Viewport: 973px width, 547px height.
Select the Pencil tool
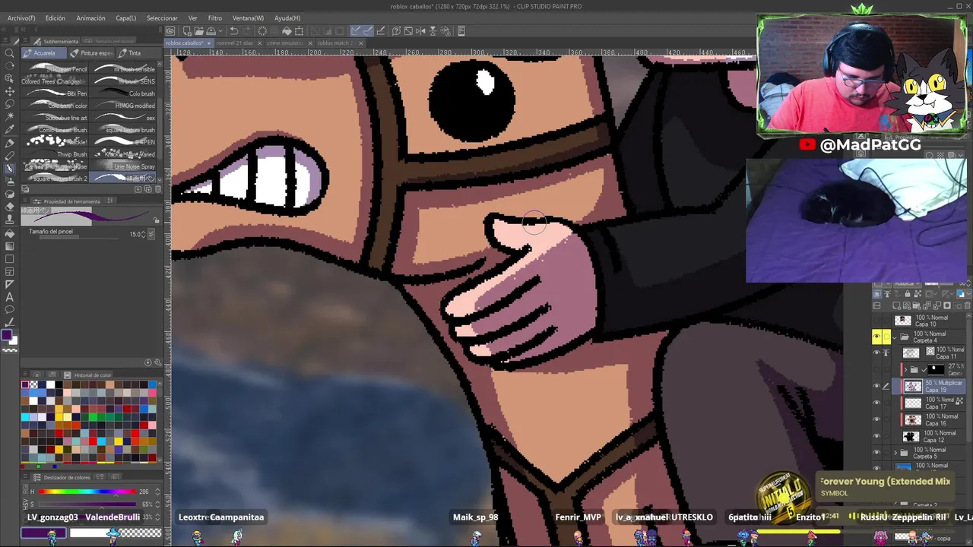pos(10,156)
